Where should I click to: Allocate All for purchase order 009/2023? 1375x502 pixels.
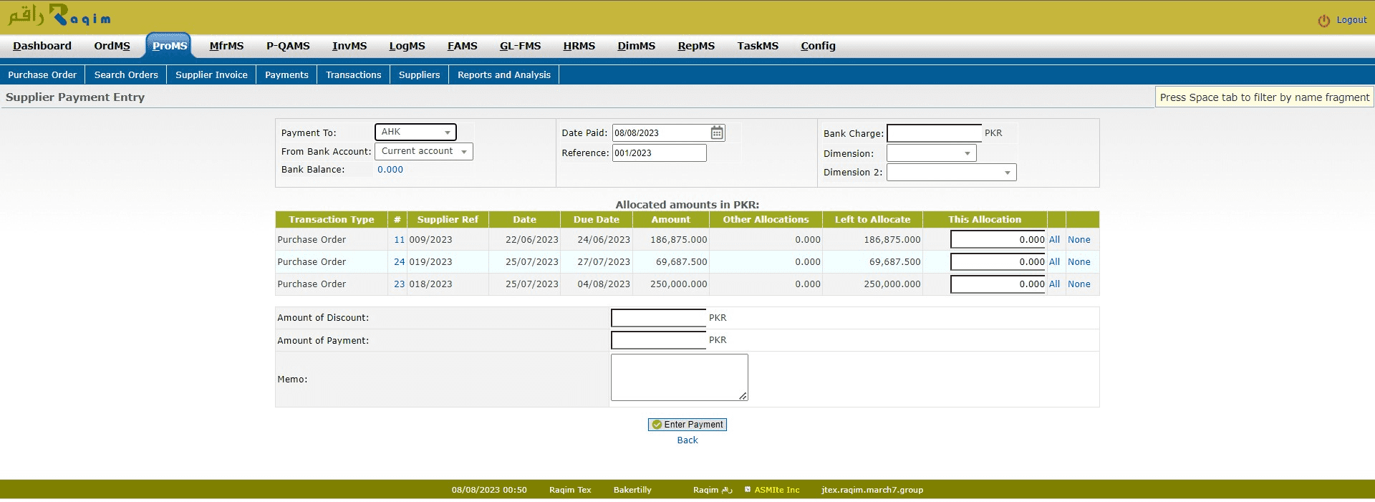(1054, 240)
